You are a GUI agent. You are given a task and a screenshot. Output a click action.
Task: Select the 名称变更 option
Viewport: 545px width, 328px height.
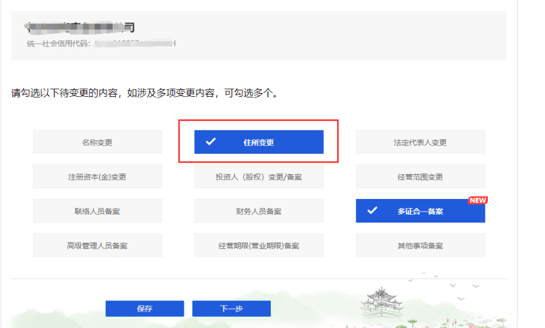97,142
